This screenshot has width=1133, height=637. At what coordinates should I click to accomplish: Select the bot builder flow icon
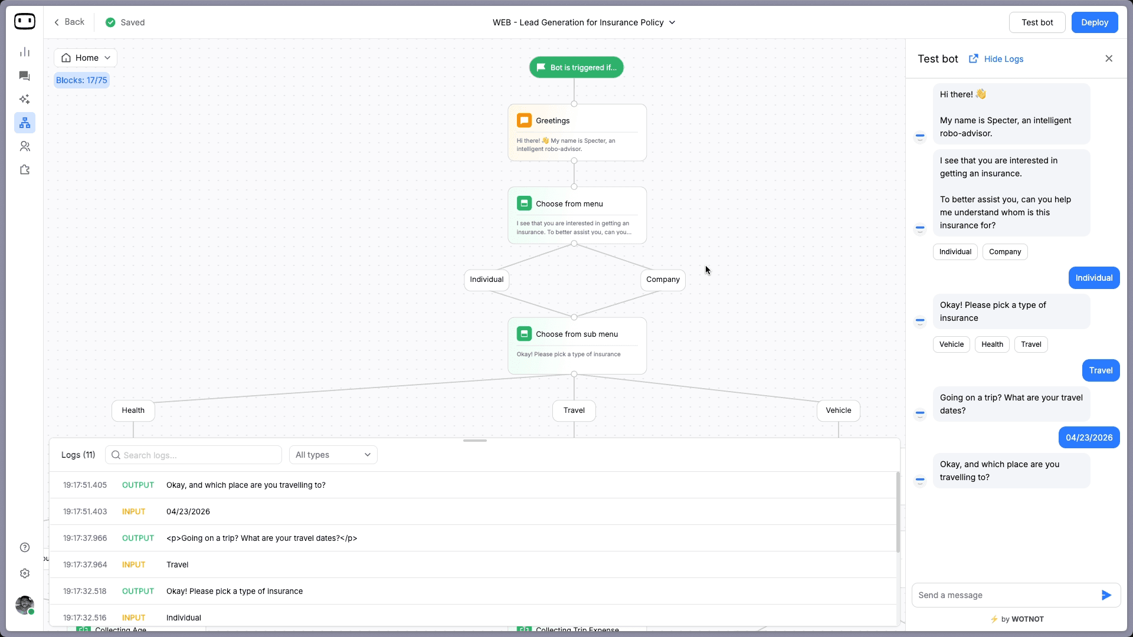(25, 123)
